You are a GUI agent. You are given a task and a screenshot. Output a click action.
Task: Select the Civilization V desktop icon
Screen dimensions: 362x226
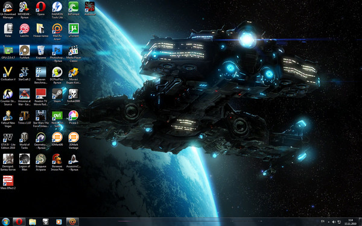point(8,74)
